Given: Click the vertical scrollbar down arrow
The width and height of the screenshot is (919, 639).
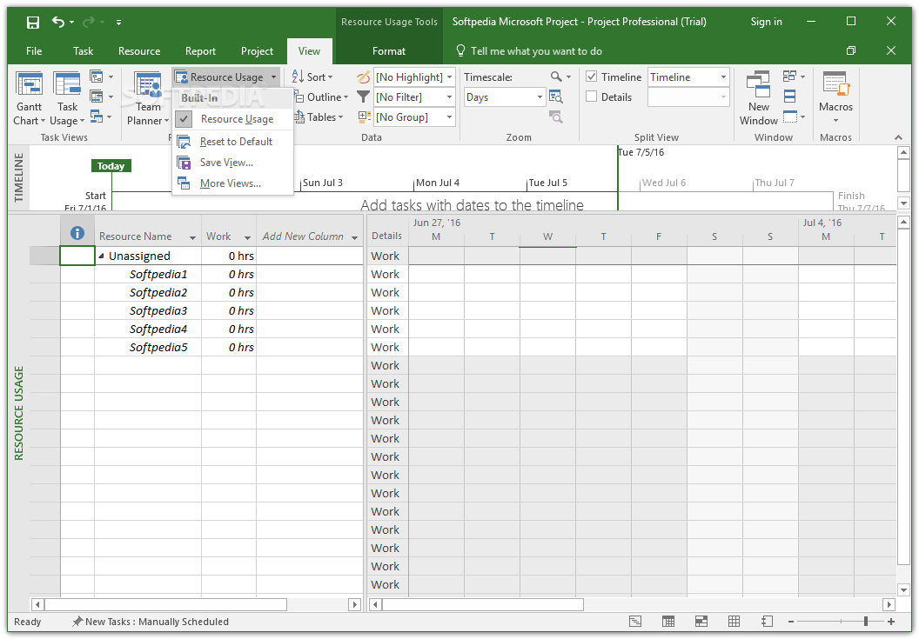Looking at the screenshot, I should coord(903,589).
